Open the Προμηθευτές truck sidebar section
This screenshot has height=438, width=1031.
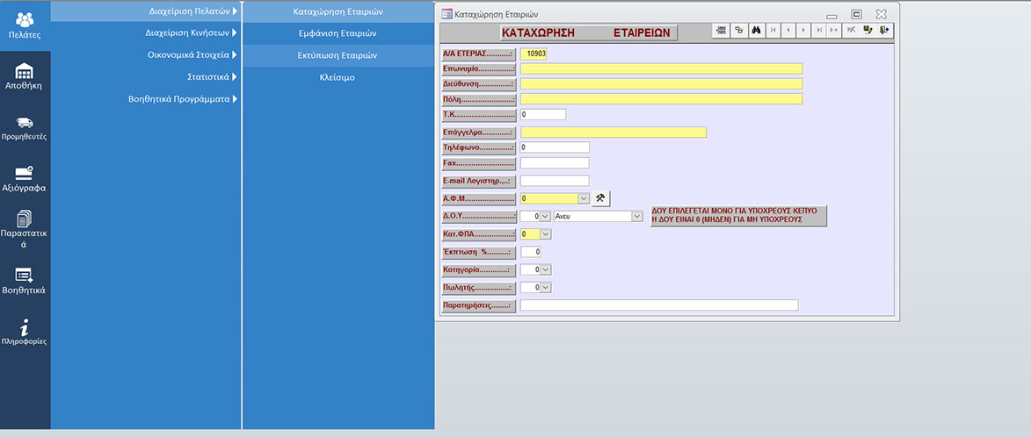[x=25, y=128]
